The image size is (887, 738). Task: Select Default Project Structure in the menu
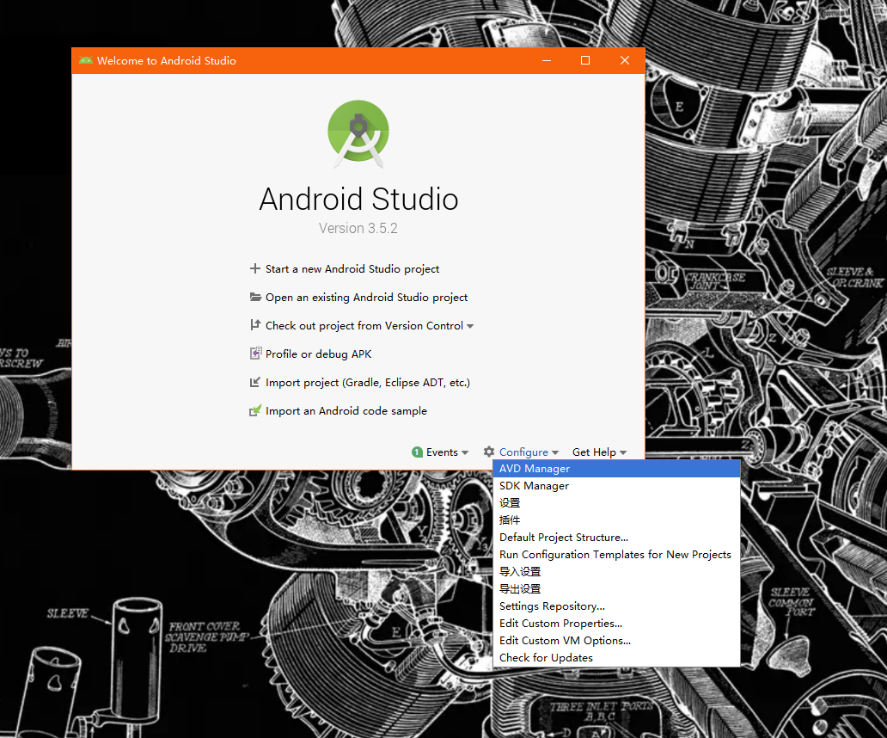[x=564, y=537]
